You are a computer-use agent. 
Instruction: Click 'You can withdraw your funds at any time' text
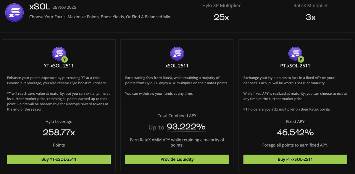click(x=159, y=94)
